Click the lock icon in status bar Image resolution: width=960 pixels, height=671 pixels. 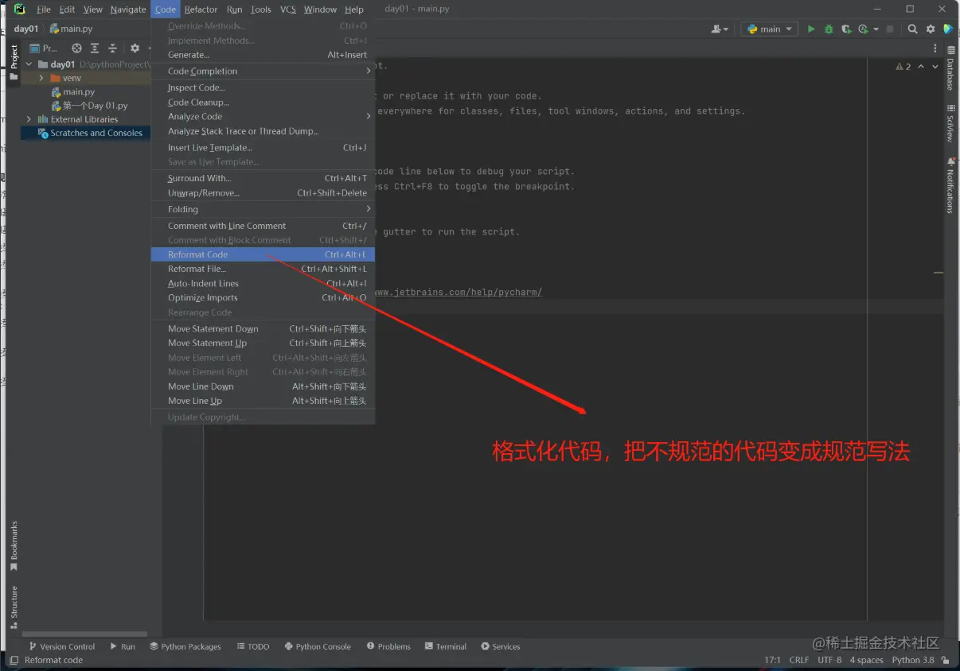[x=946, y=660]
